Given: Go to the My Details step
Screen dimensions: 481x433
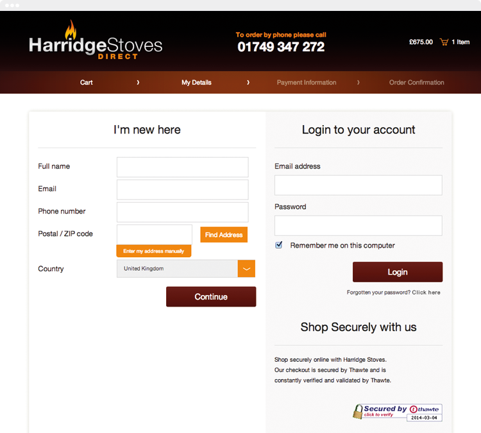Looking at the screenshot, I should click(x=196, y=82).
